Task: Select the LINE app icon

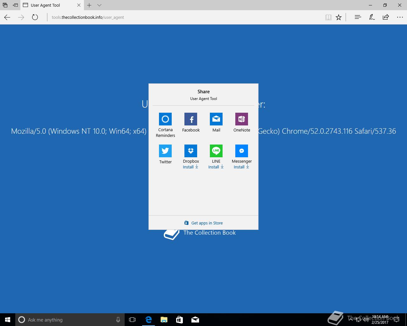Action: tap(216, 151)
